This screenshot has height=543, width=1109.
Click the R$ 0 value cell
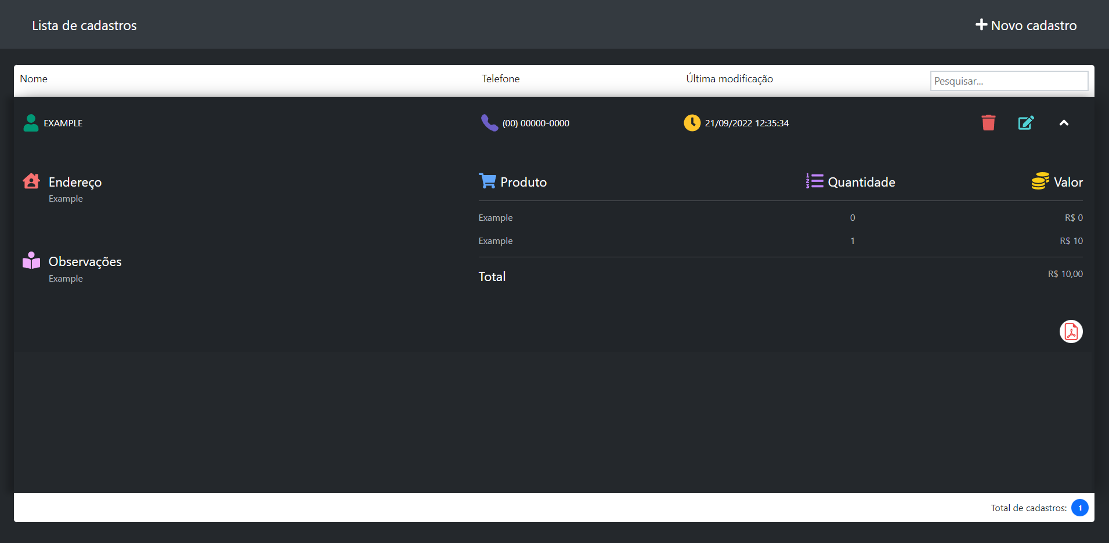[x=1074, y=218]
